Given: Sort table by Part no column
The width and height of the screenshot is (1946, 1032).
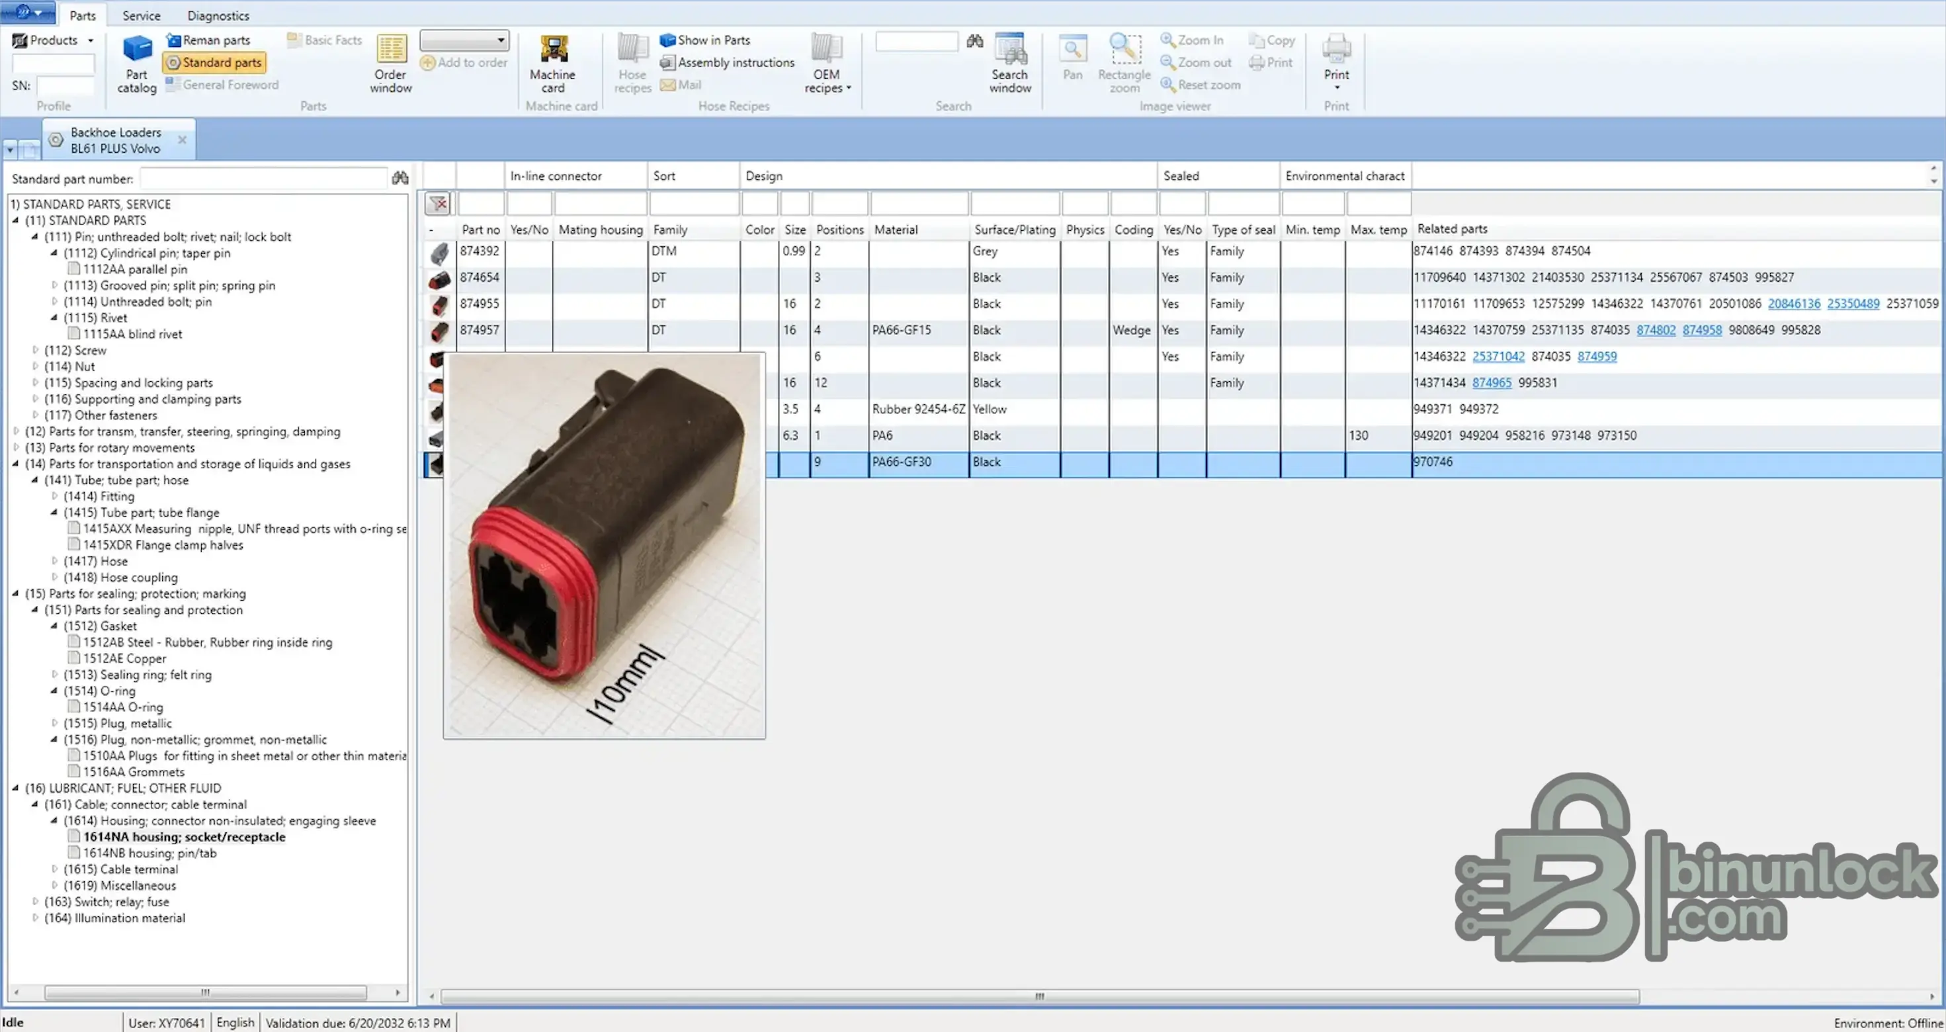Looking at the screenshot, I should [x=480, y=230].
